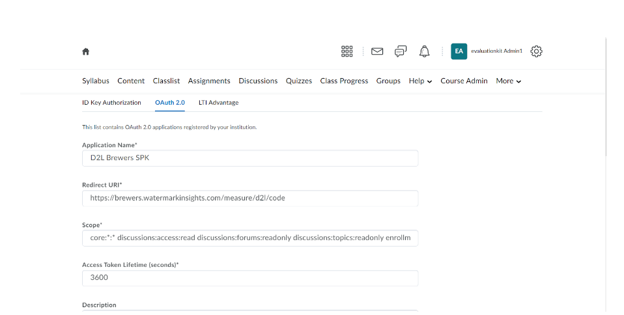The image size is (624, 315).
Task: Open the Syllabus nav item
Action: tap(96, 81)
